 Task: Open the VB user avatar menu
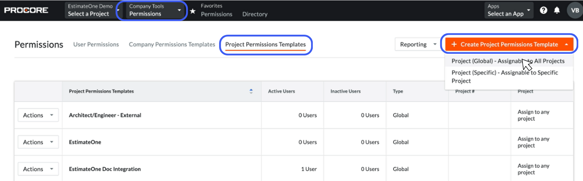click(575, 10)
